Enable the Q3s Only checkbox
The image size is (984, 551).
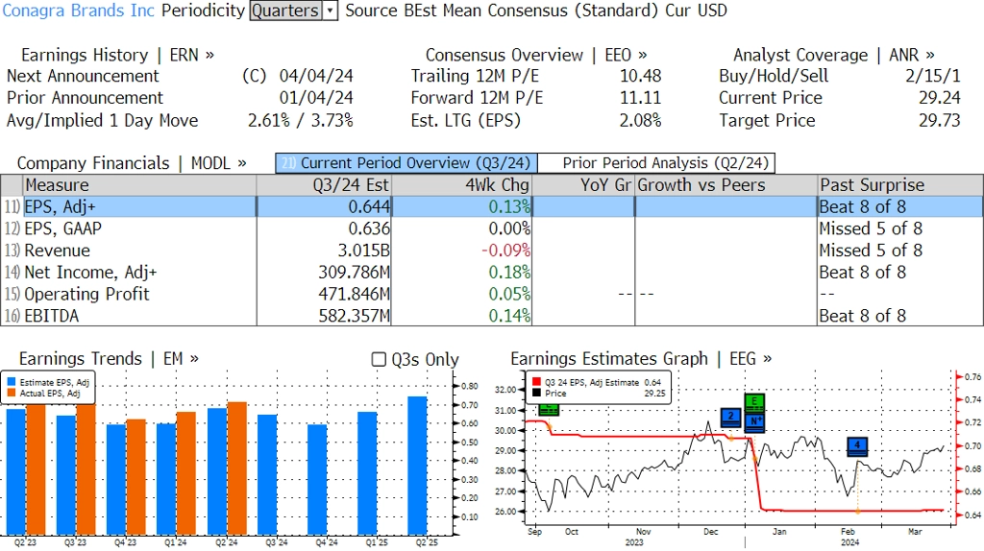(379, 359)
